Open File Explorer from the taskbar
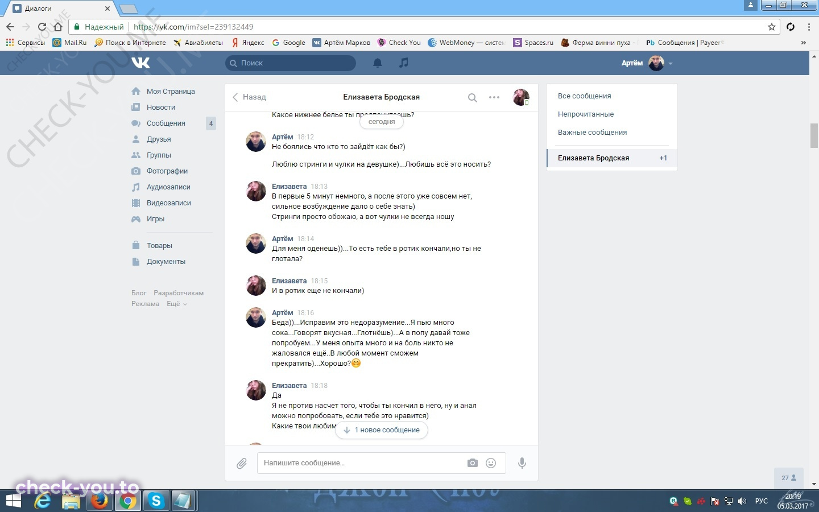This screenshot has width=819, height=512. pos(71,501)
